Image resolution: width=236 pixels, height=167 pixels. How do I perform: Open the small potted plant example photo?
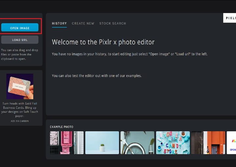pos(102,143)
